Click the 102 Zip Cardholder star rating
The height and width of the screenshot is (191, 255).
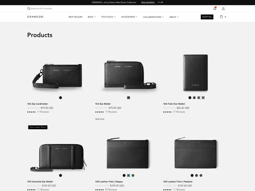[31, 112]
